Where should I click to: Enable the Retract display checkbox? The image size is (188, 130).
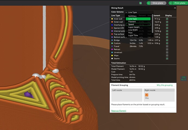(167, 49)
